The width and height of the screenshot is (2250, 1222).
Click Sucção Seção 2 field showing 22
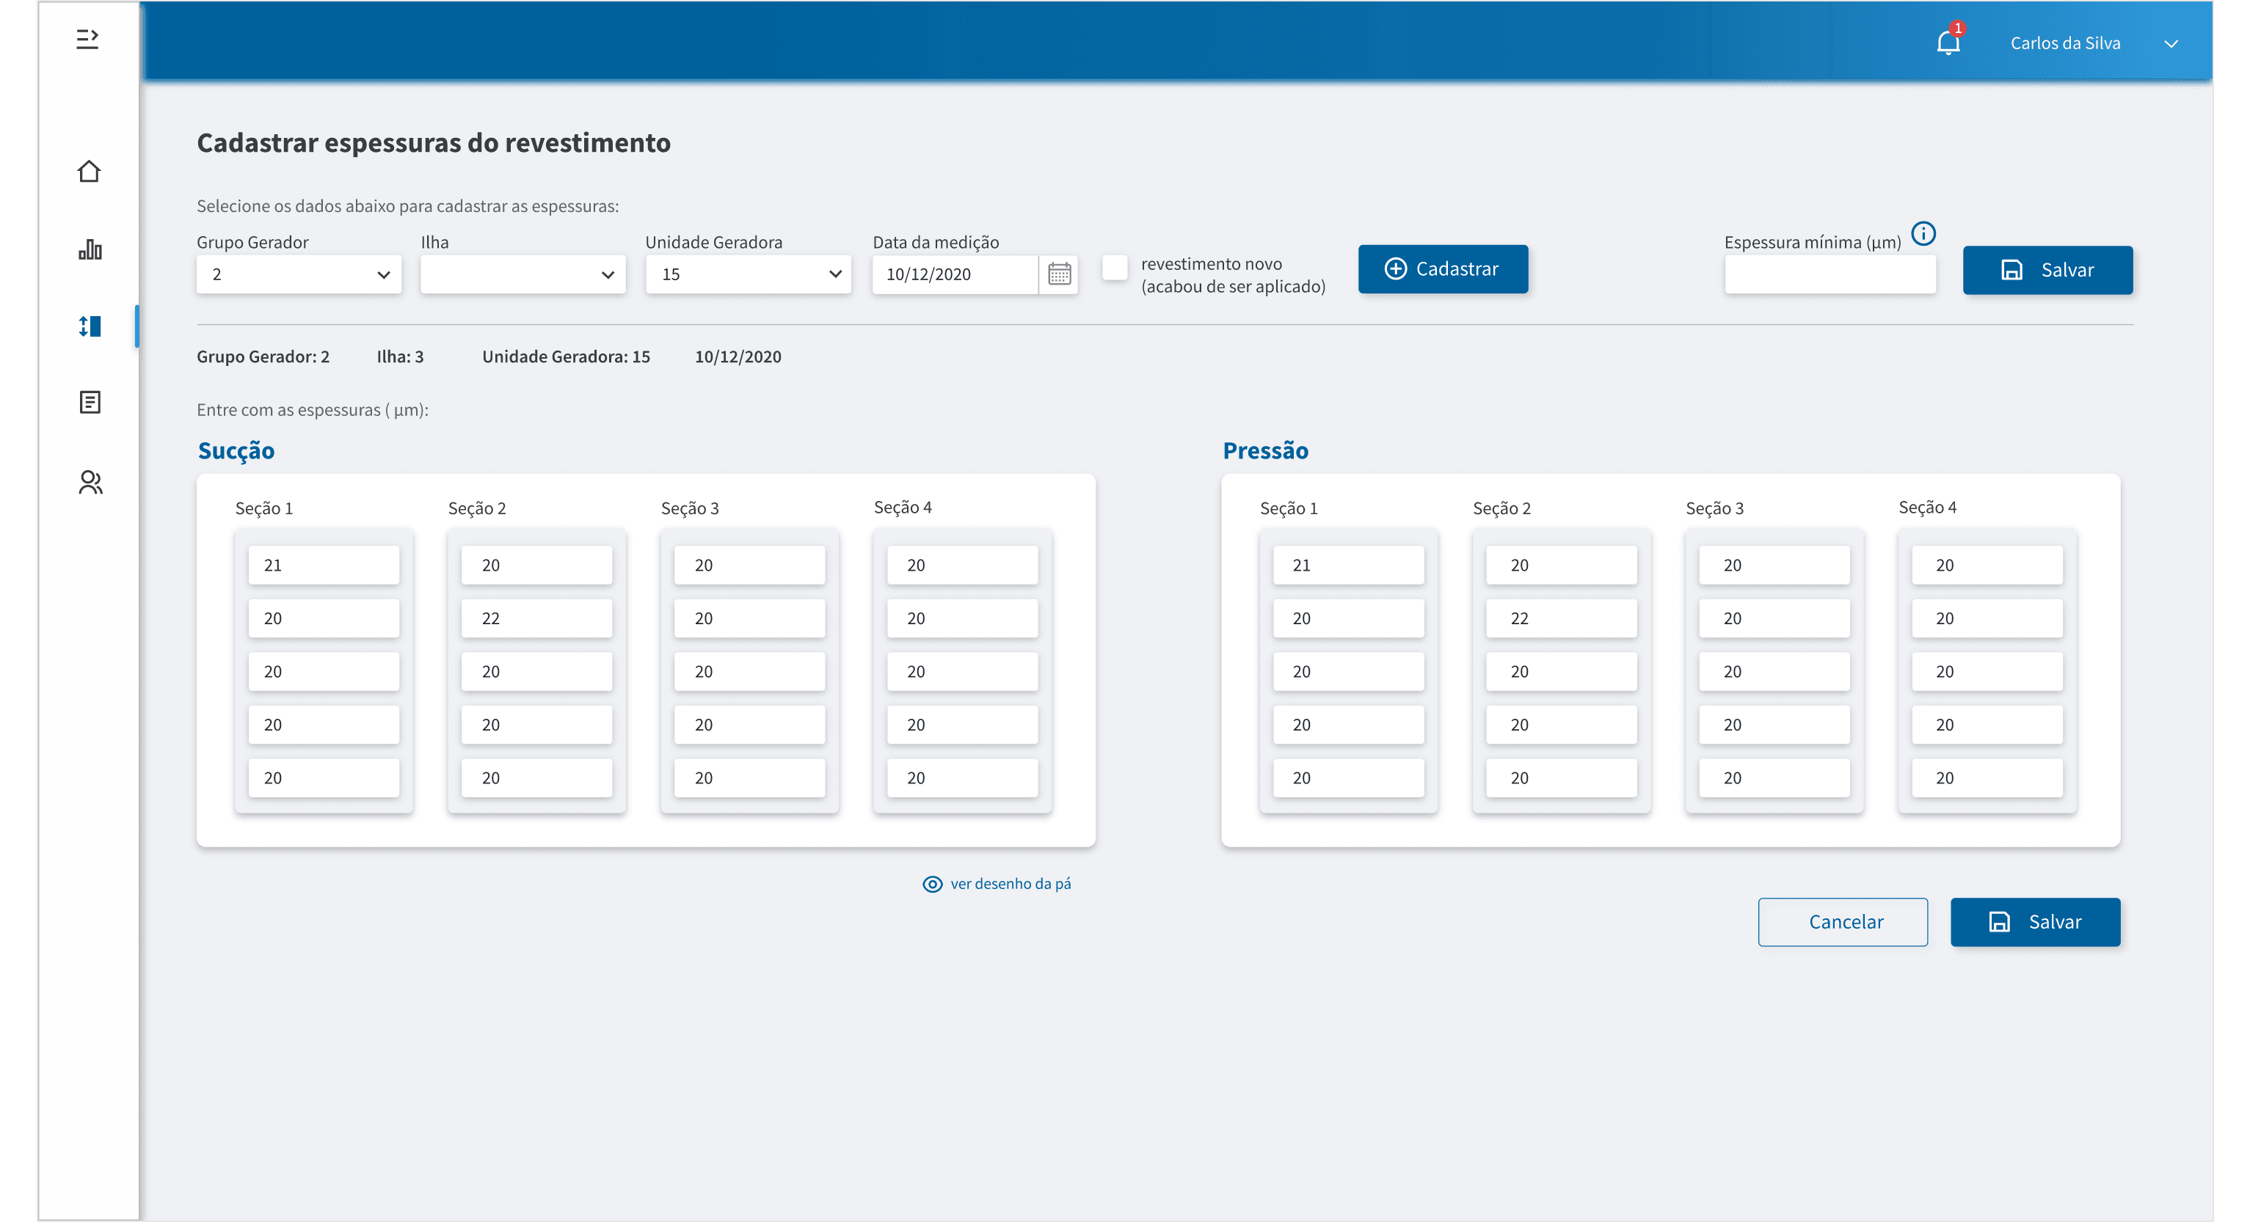536,619
